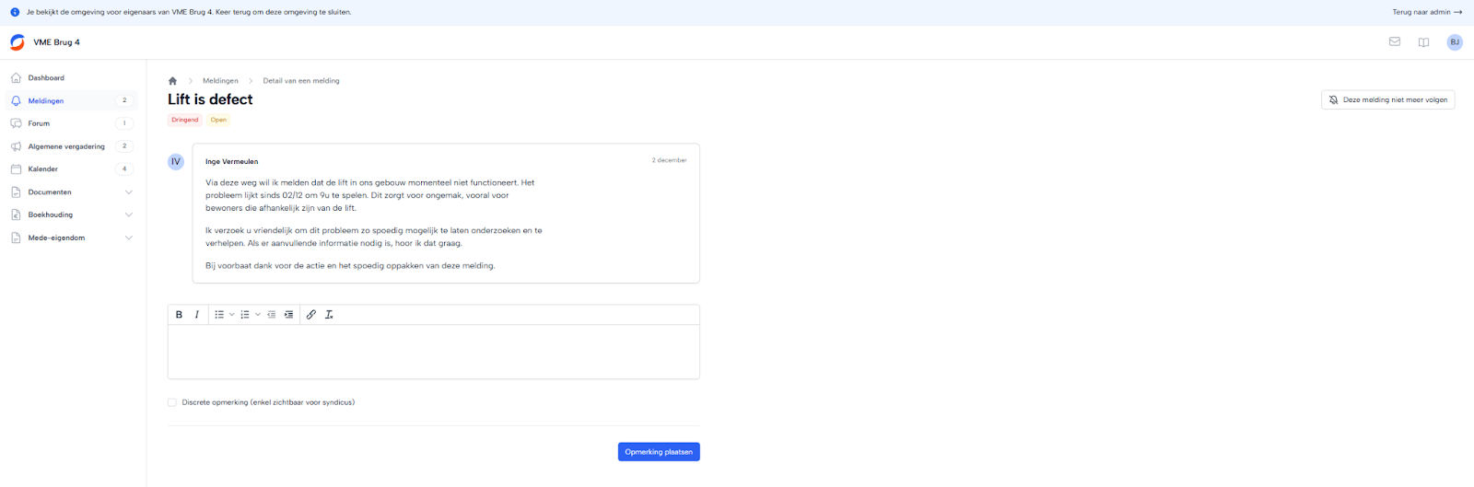The image size is (1474, 487).
Task: Toggle italic formatting in the editor
Action: [196, 315]
